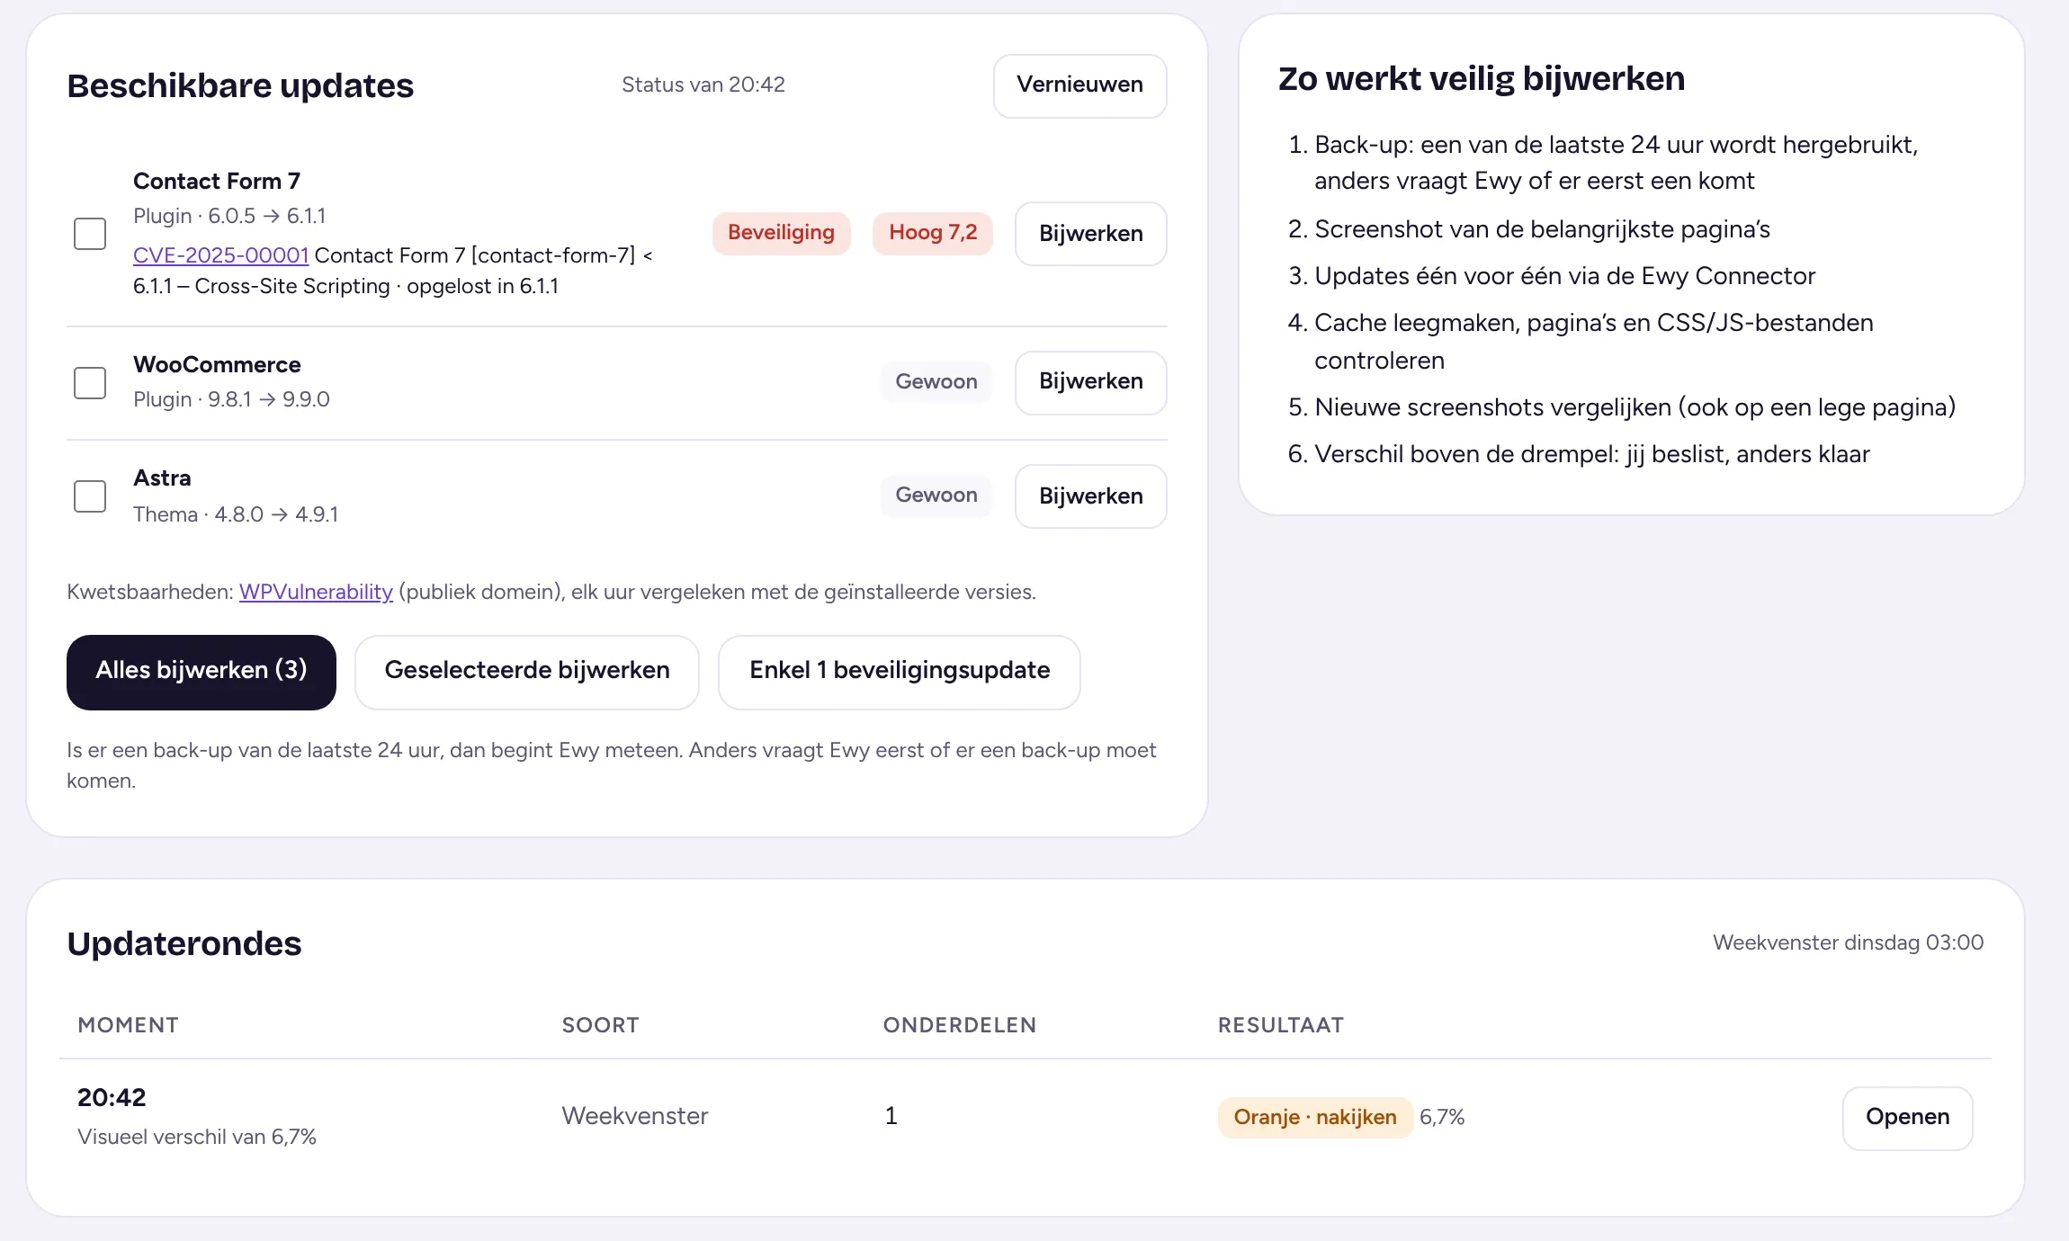2069x1241 pixels.
Task: Check the Astra theme checkbox
Action: pos(90,496)
